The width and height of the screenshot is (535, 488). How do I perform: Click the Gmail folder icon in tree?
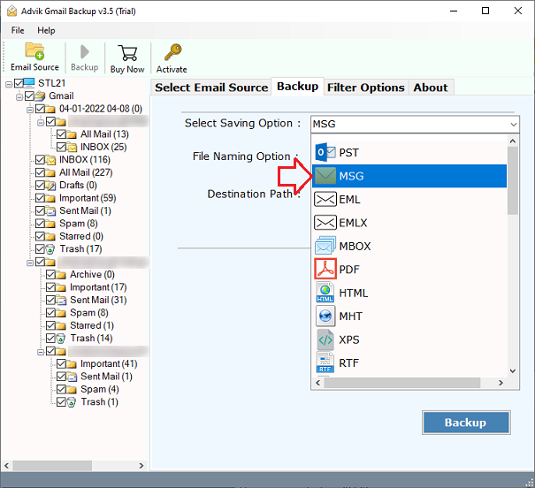pos(40,95)
